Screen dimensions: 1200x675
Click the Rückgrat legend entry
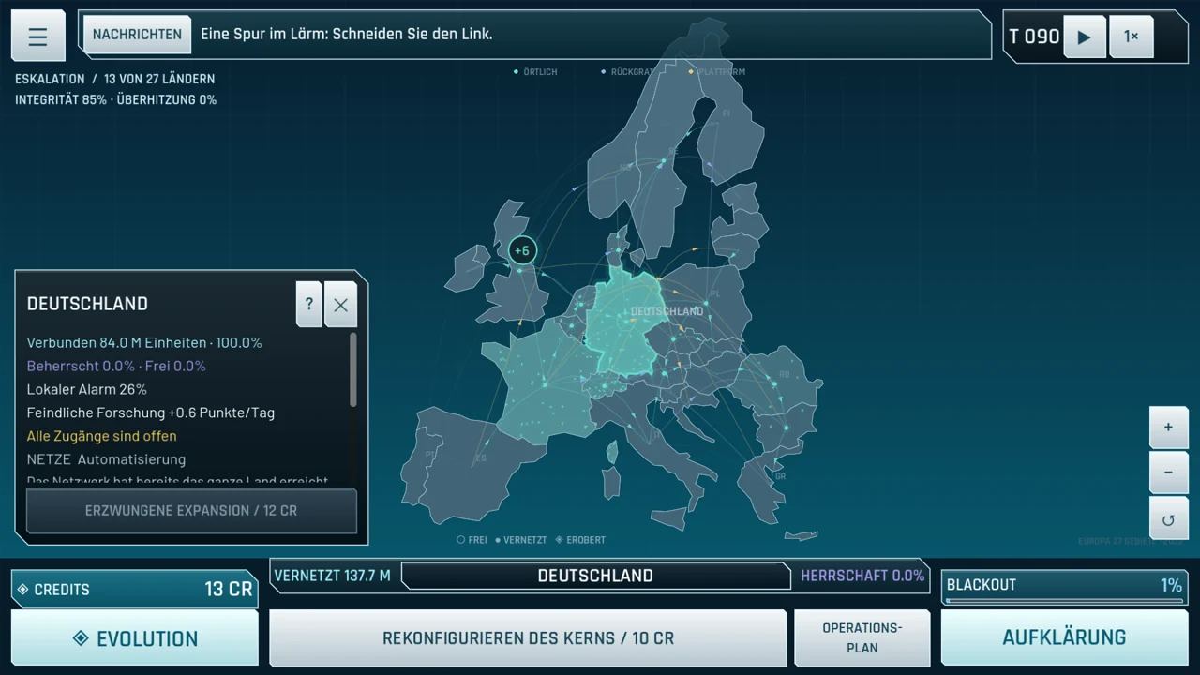[628, 72]
